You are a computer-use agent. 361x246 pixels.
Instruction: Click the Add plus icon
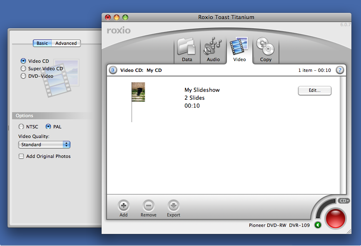pos(124,205)
